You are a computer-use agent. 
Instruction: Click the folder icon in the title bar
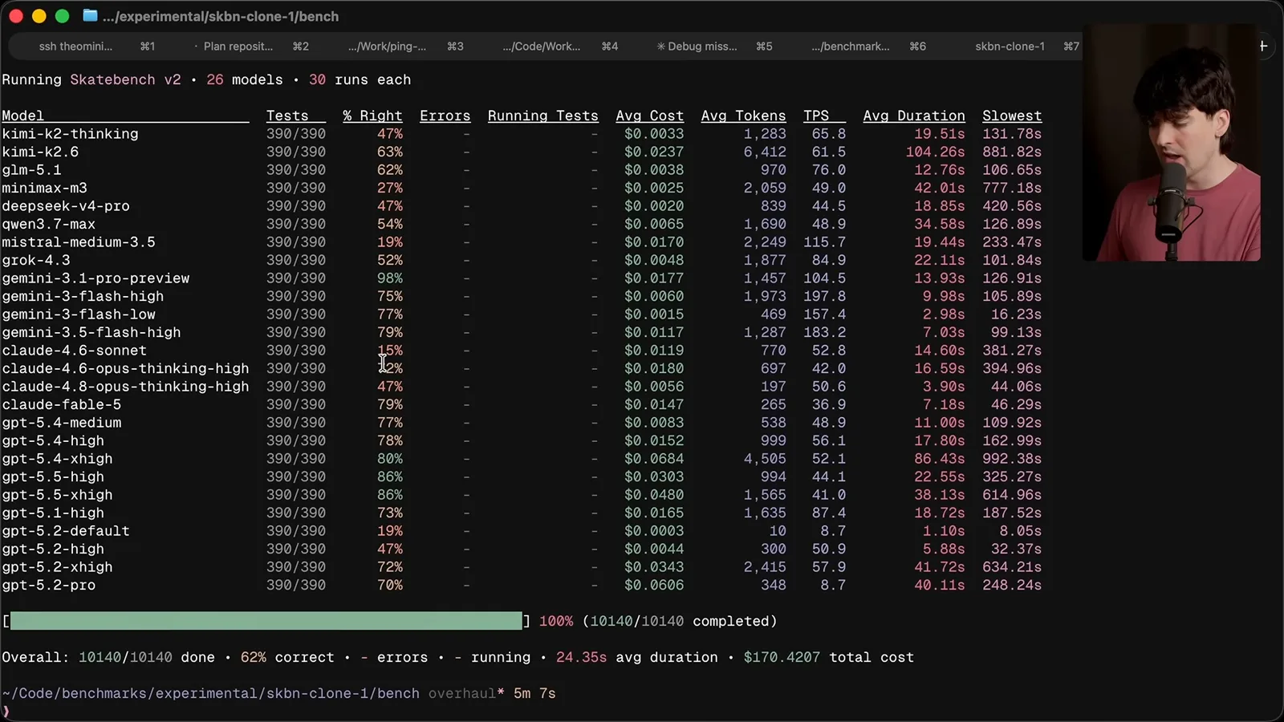(x=90, y=16)
